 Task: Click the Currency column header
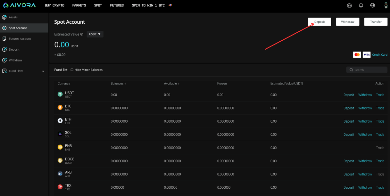[x=64, y=84]
